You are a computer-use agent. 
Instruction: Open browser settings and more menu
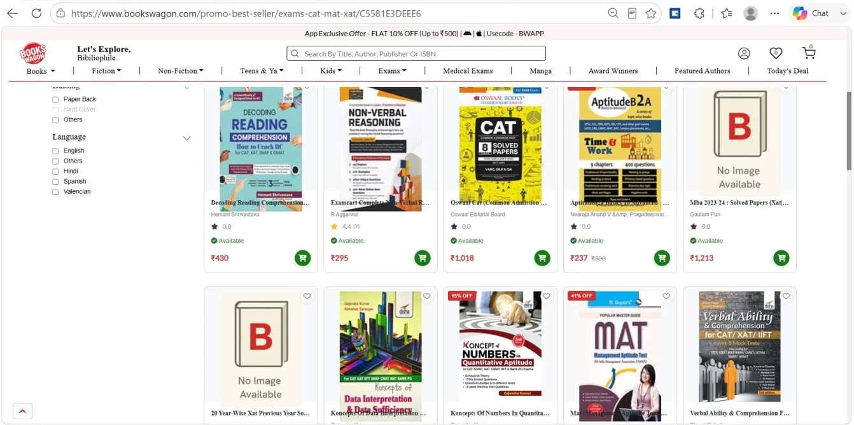(774, 13)
